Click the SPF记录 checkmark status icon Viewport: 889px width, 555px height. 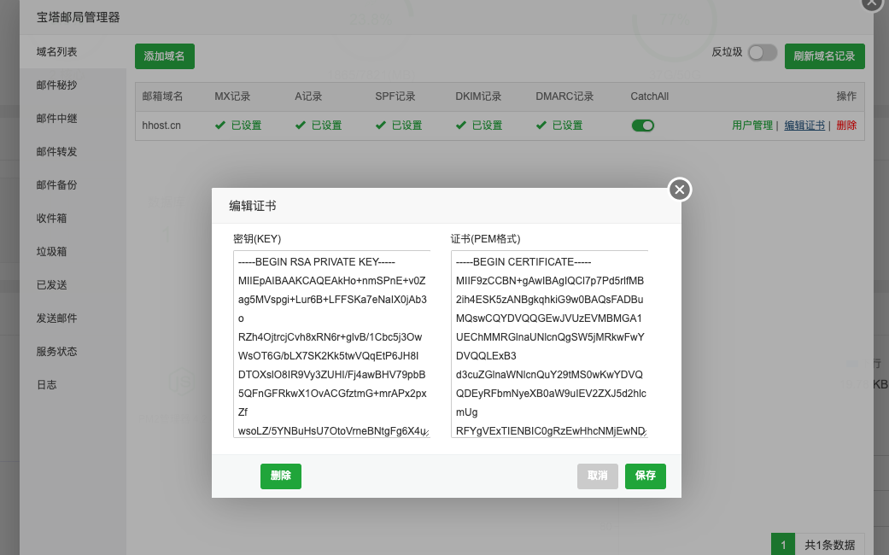pyautogui.click(x=380, y=126)
